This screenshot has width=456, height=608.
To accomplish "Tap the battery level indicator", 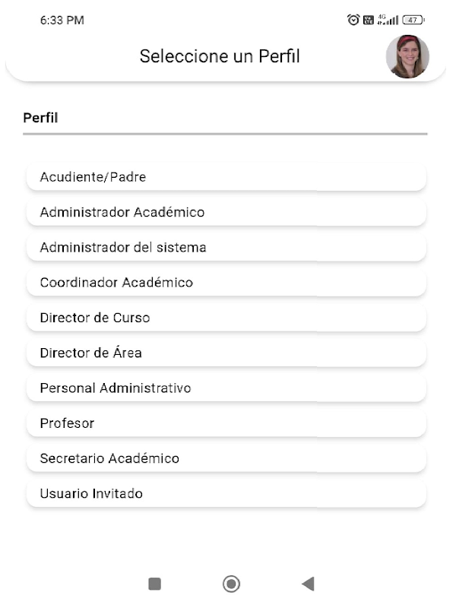I will [x=413, y=21].
